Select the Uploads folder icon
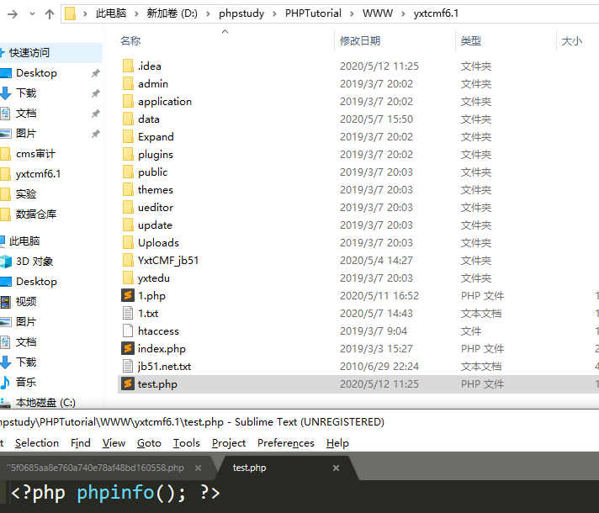The width and height of the screenshot is (599, 513). coord(129,242)
